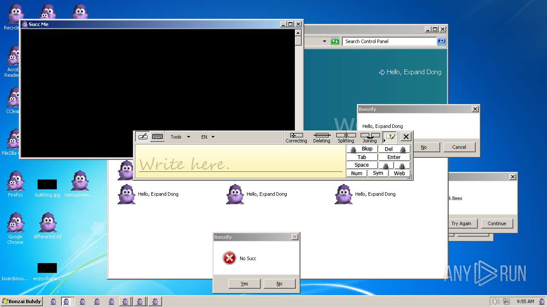Image resolution: width=547 pixels, height=307 pixels.
Task: Open the Bonzai Buhdy start button
Action: (x=21, y=301)
